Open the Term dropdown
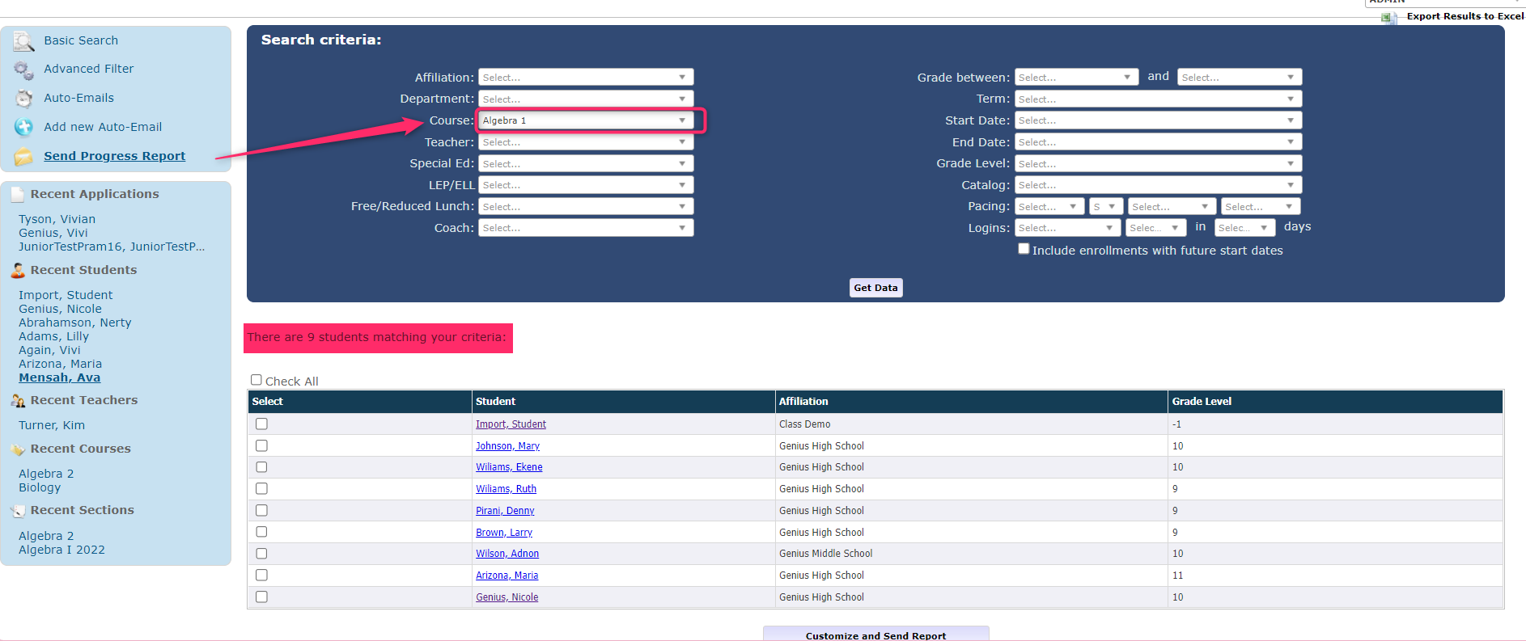The width and height of the screenshot is (1526, 641). (x=1157, y=99)
